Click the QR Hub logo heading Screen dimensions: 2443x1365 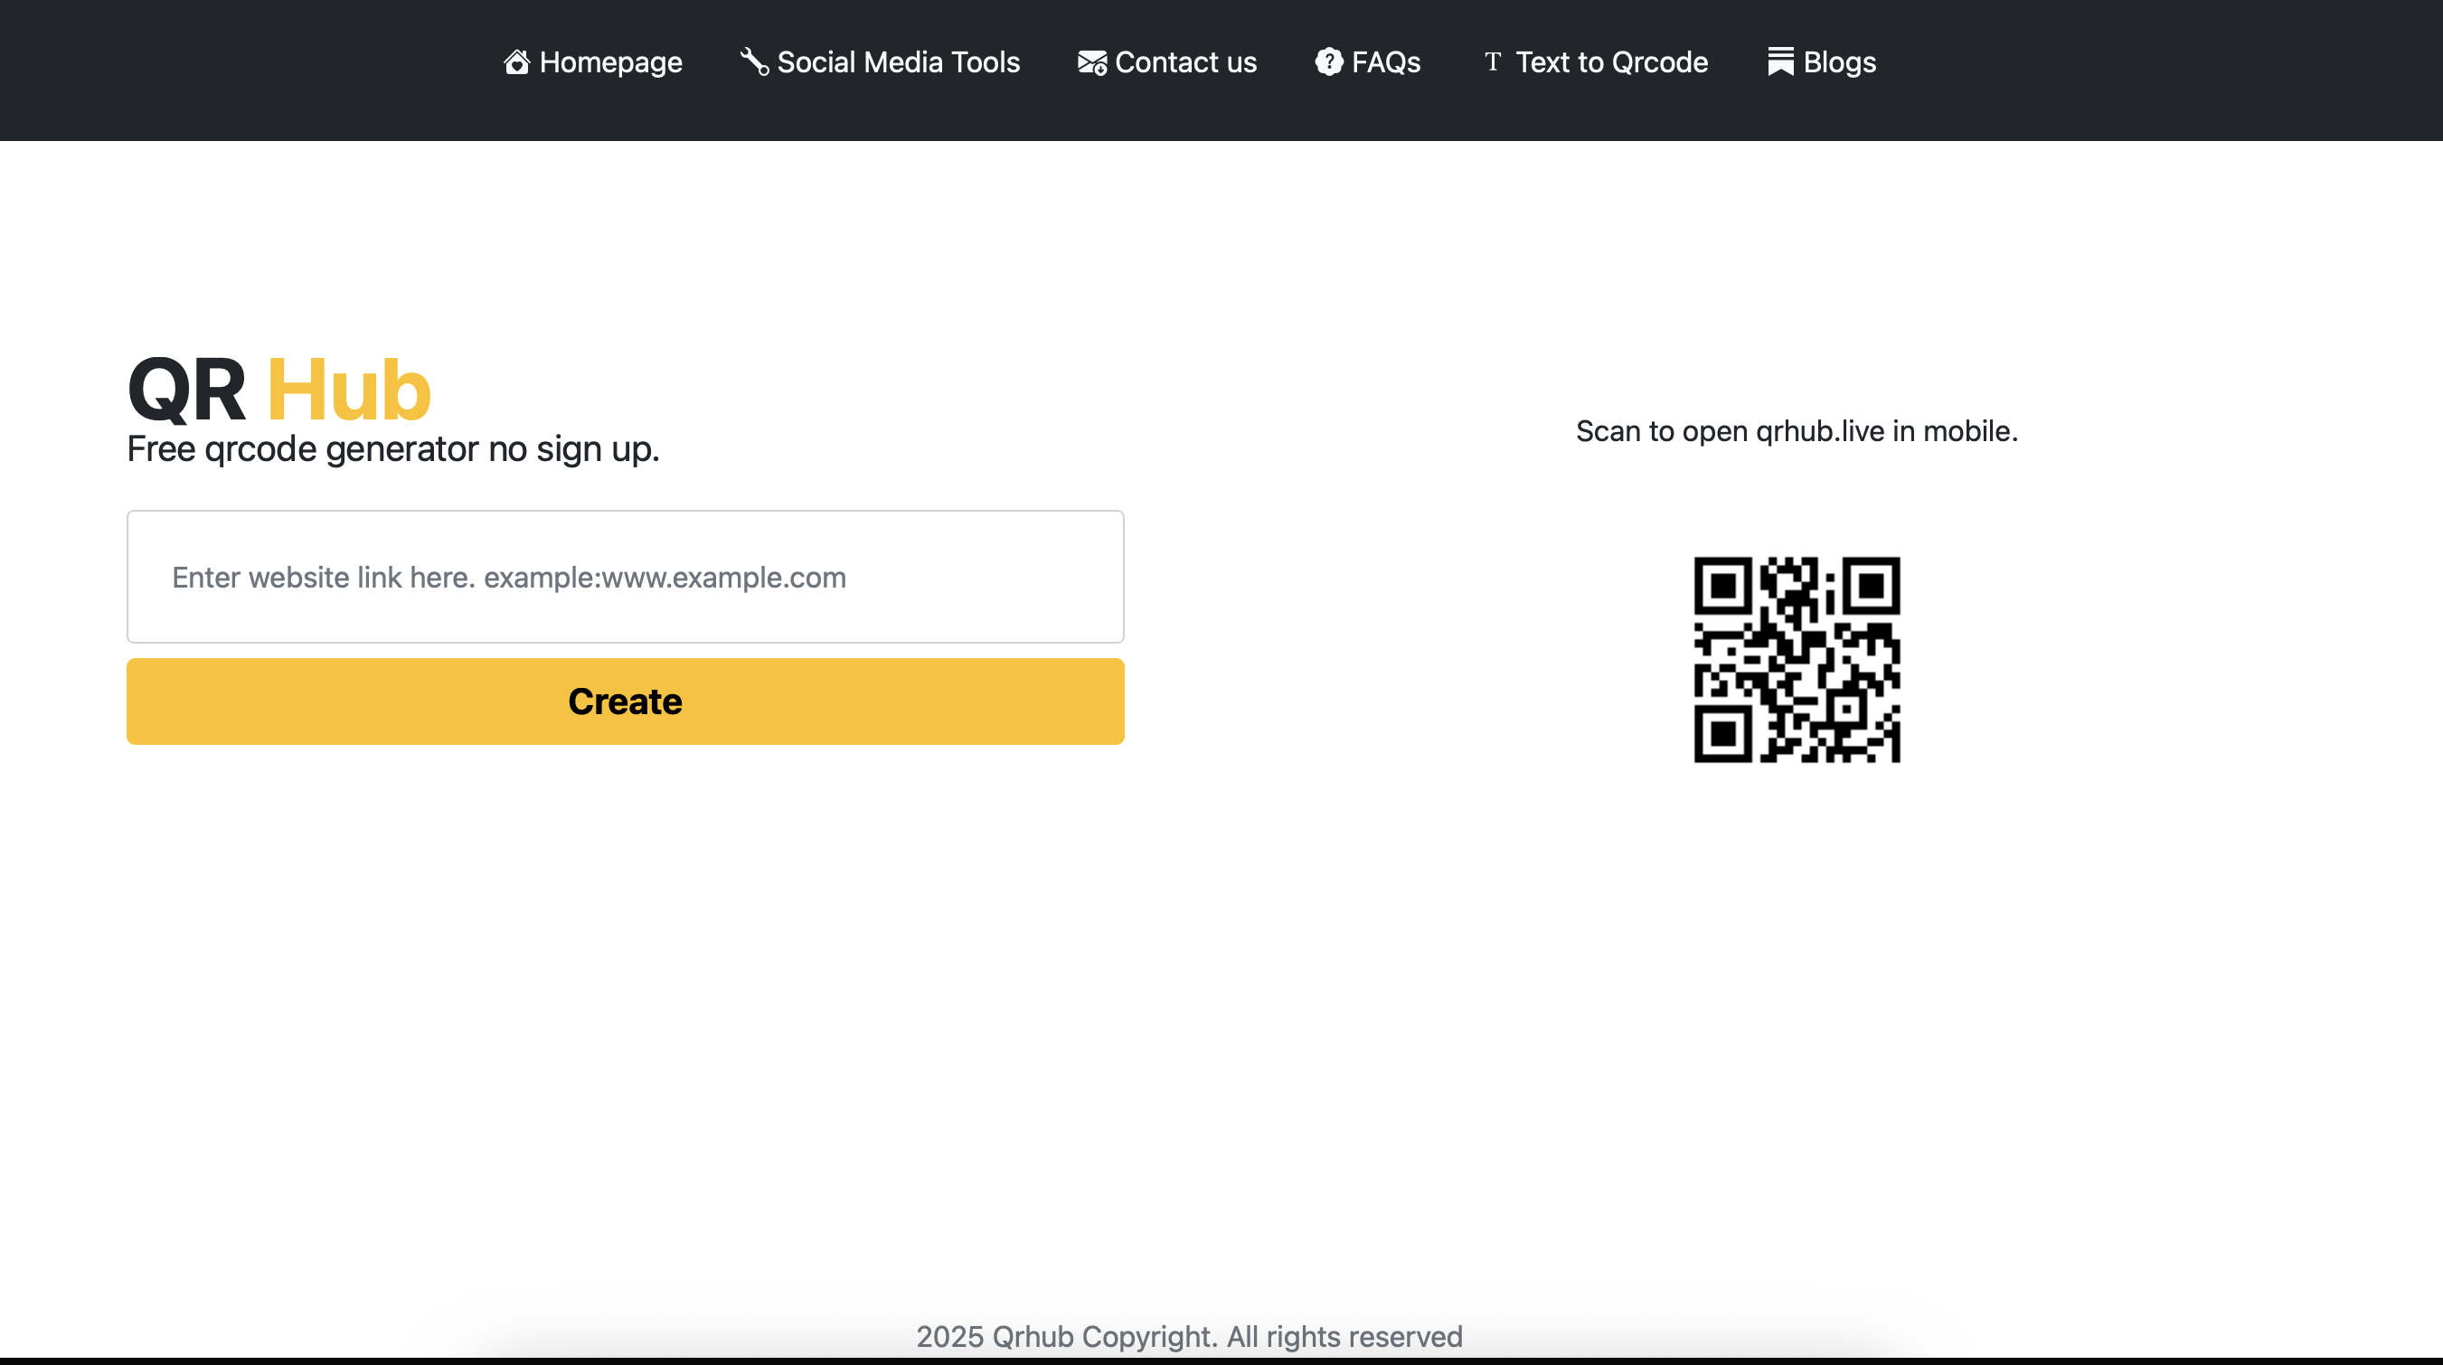pyautogui.click(x=279, y=390)
